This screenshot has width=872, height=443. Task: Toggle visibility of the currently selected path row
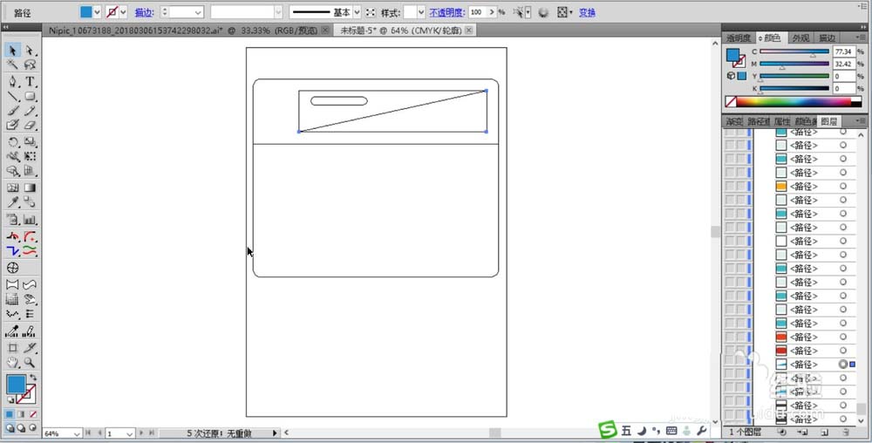728,365
